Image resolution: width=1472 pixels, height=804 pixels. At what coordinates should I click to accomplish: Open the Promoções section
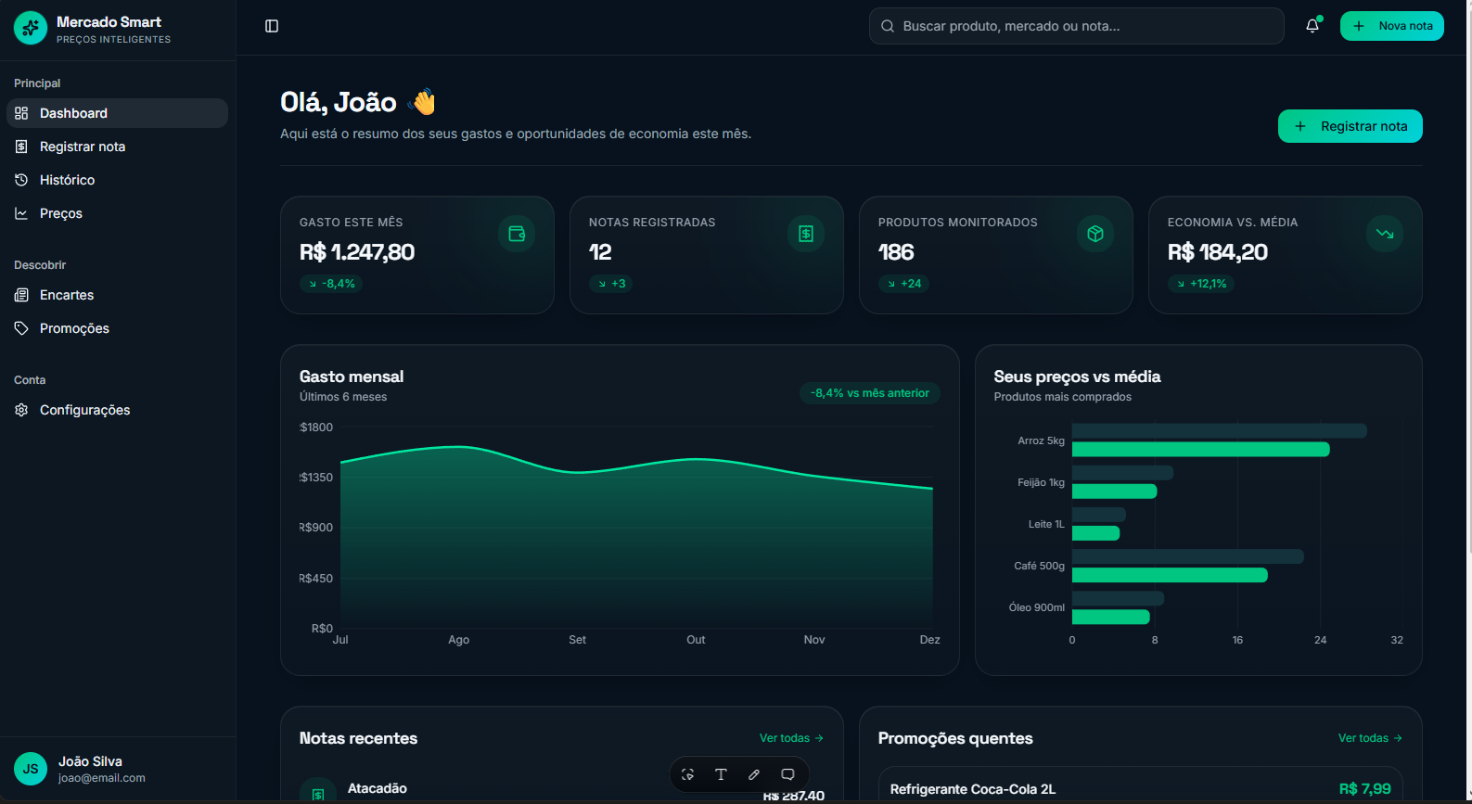(x=117, y=328)
